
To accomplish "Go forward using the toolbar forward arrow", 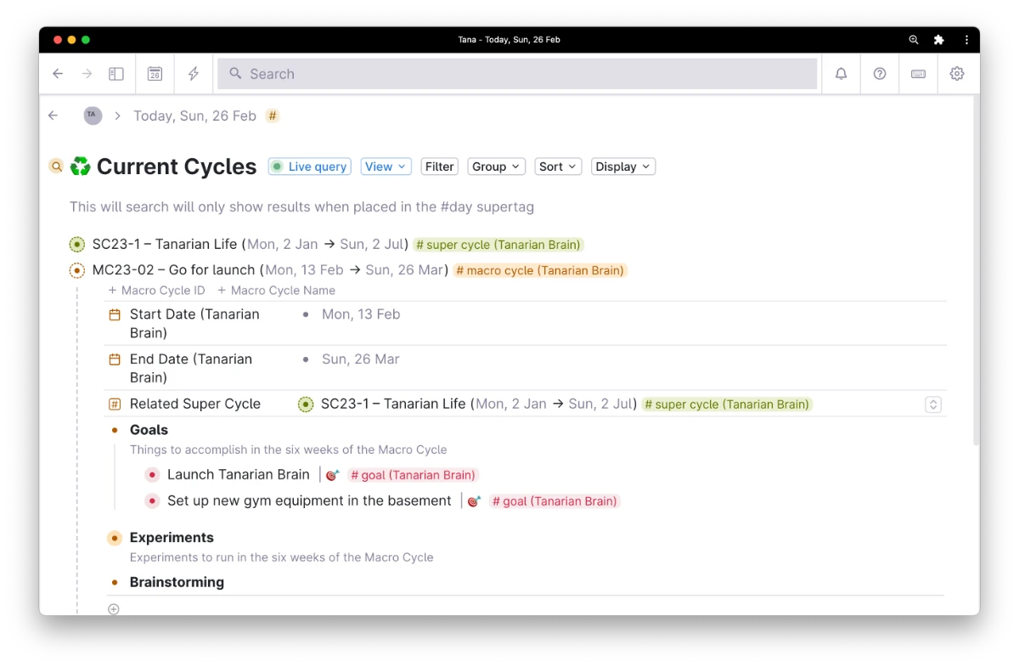I will (87, 74).
